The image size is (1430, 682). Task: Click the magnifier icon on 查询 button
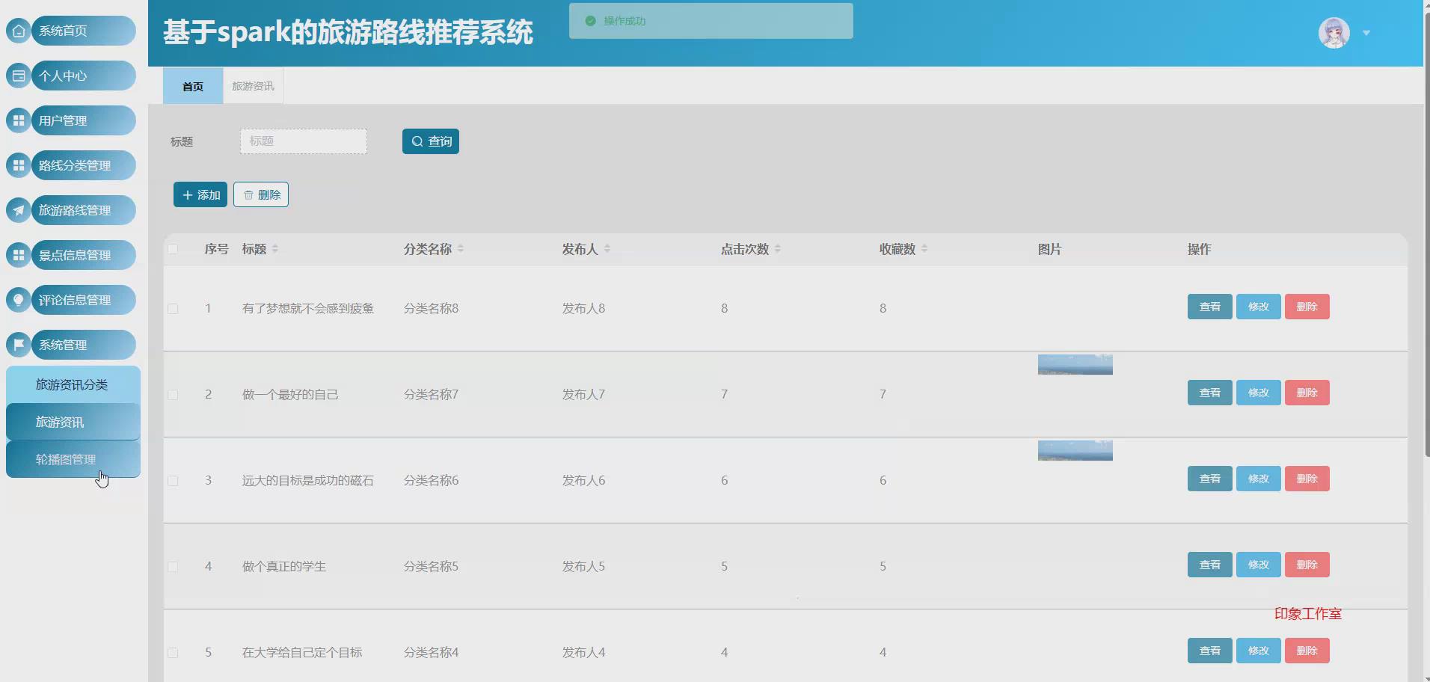(x=417, y=141)
